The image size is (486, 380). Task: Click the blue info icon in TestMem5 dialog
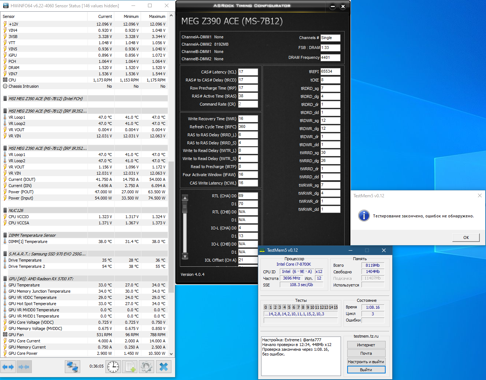pos(364,216)
